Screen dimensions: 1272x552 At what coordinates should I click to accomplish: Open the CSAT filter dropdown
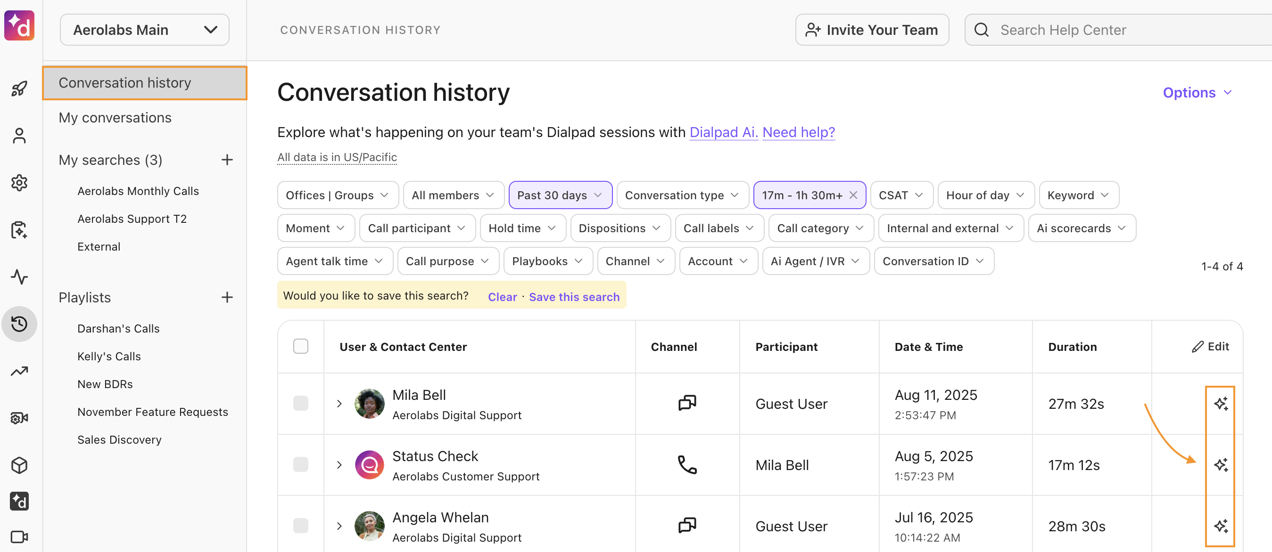901,195
